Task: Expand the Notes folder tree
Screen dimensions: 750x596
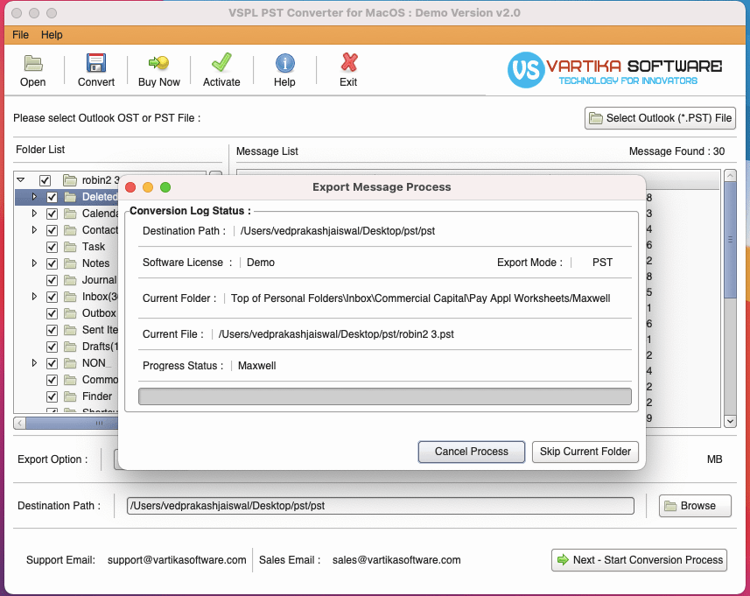Action: tap(34, 263)
